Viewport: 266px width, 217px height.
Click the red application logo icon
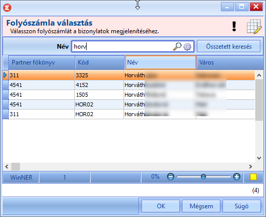(x=7, y=8)
